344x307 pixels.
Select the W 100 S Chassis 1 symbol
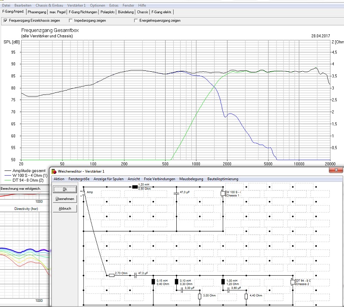point(223,193)
